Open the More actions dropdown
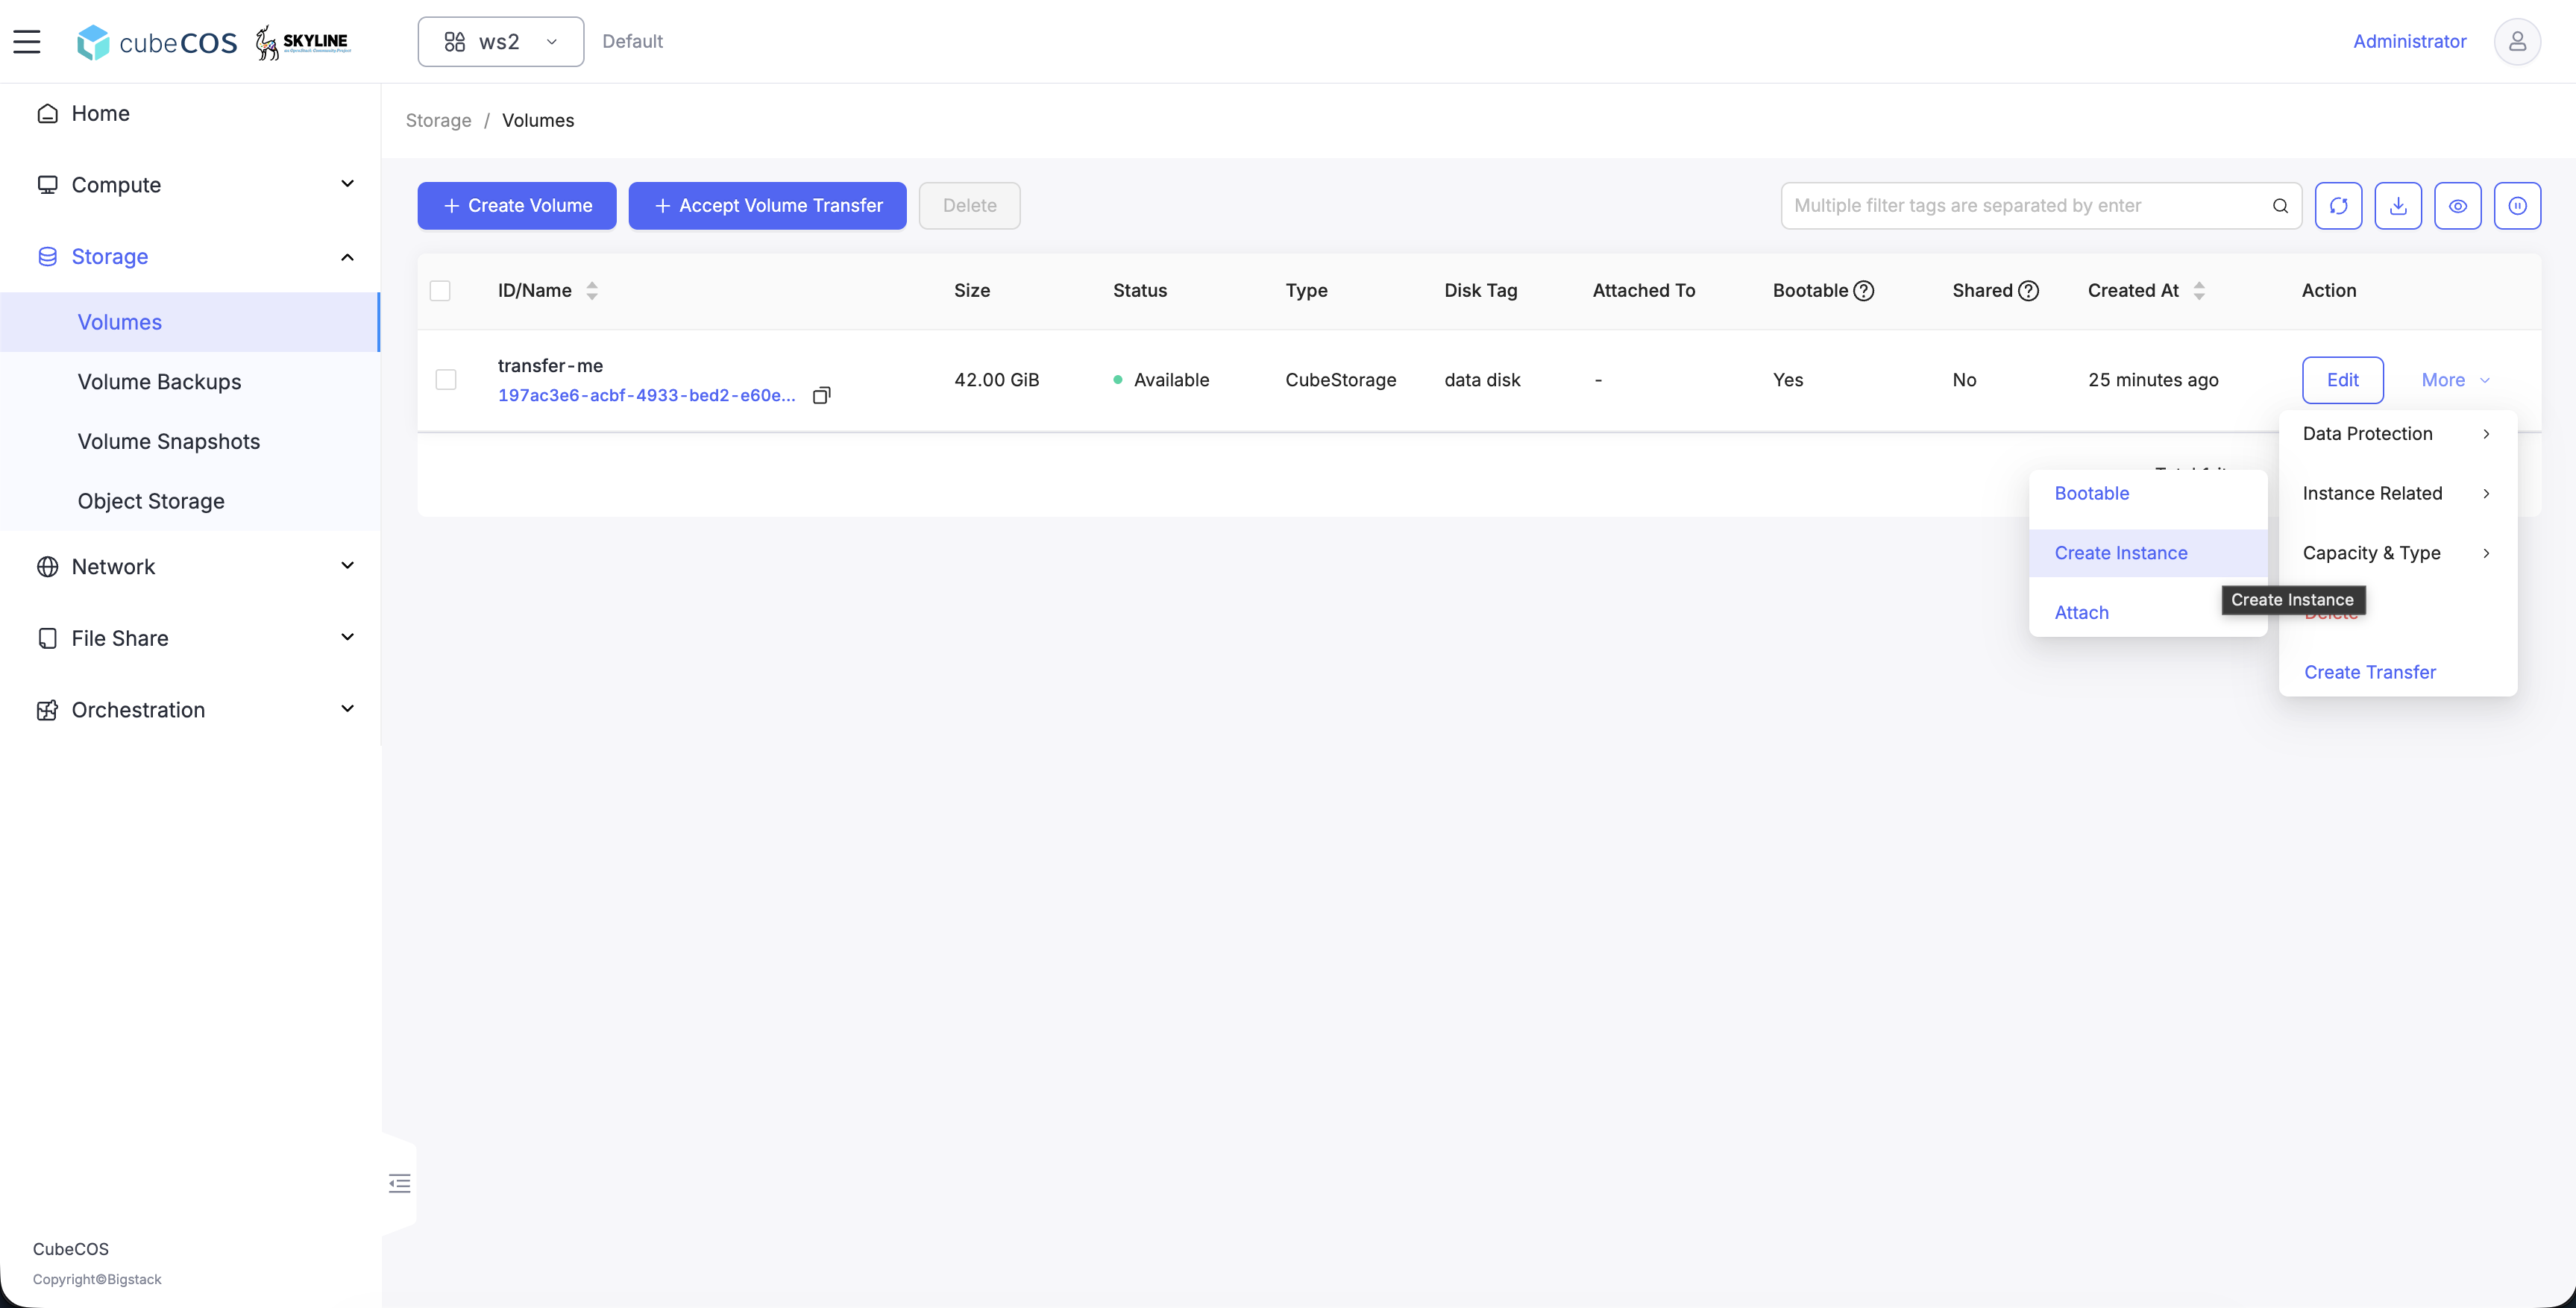Viewport: 2576px width, 1308px height. pos(2455,380)
